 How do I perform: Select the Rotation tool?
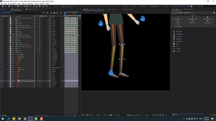pos(16,6)
